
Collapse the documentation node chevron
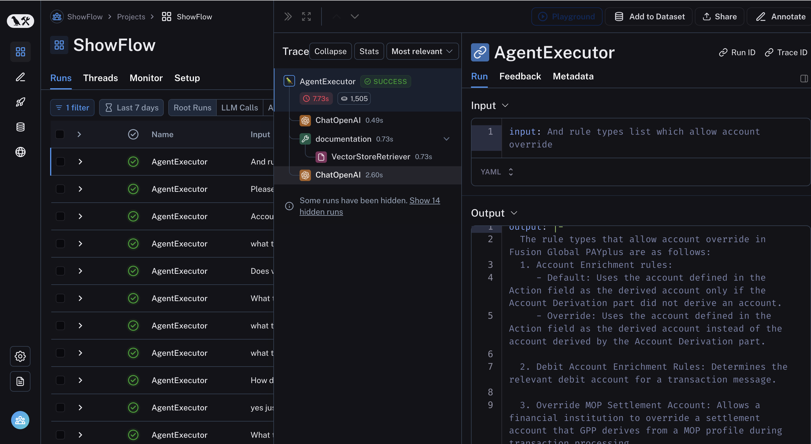click(x=447, y=139)
